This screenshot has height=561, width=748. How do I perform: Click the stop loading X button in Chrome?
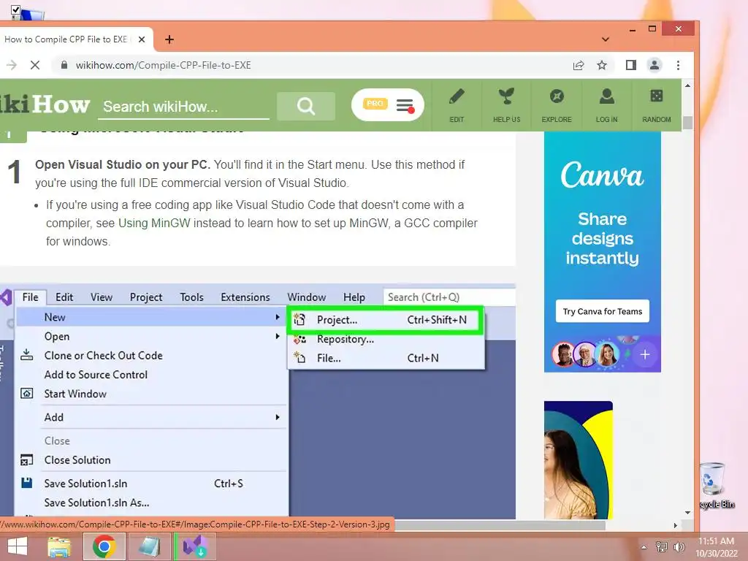tap(35, 65)
